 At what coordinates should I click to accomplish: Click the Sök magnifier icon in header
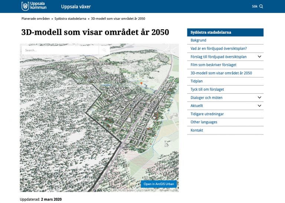coord(261,6)
